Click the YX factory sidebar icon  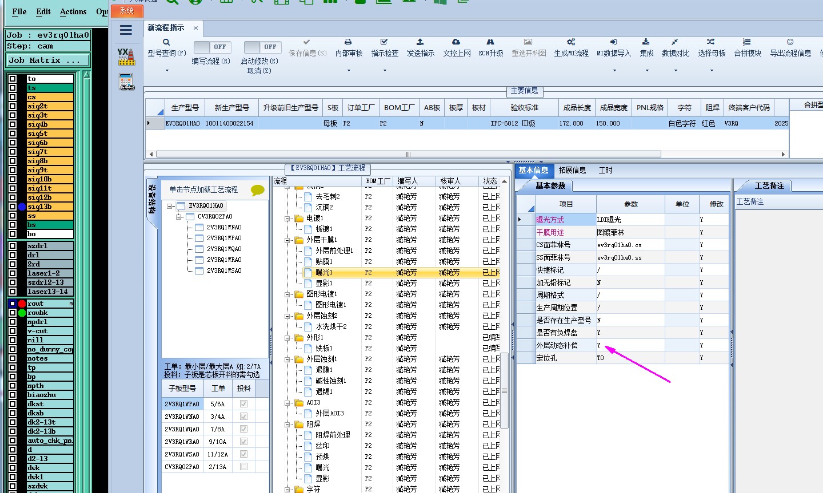tap(126, 56)
